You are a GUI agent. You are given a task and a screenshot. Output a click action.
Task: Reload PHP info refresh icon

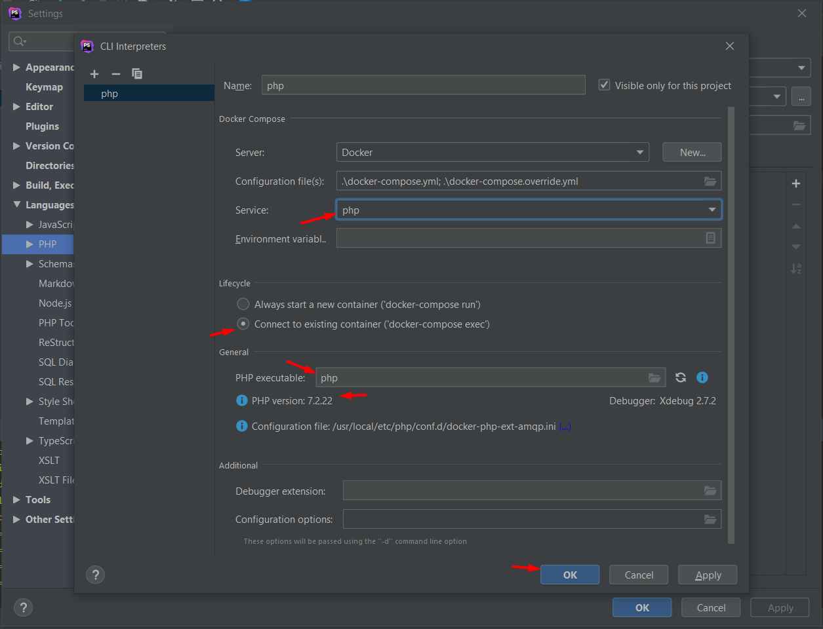tap(681, 377)
